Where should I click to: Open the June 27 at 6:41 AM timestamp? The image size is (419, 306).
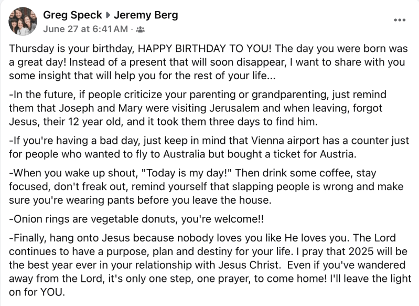point(84,28)
